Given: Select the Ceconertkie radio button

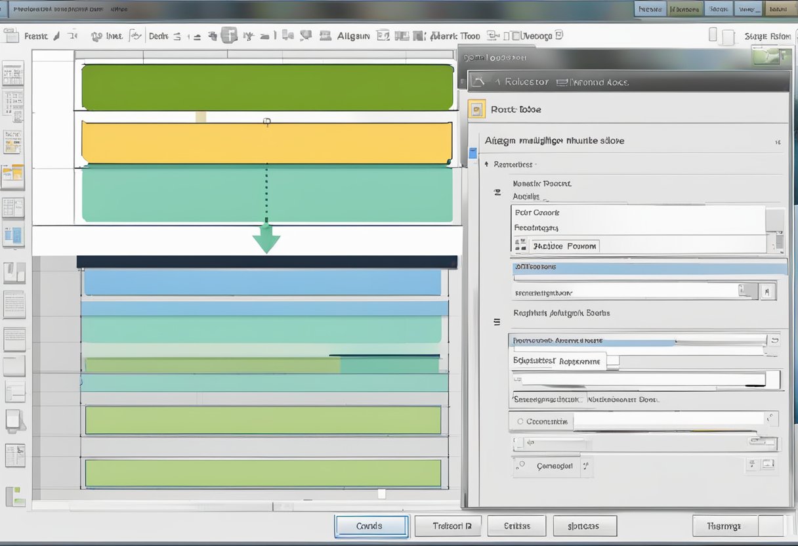Looking at the screenshot, I should [x=520, y=421].
